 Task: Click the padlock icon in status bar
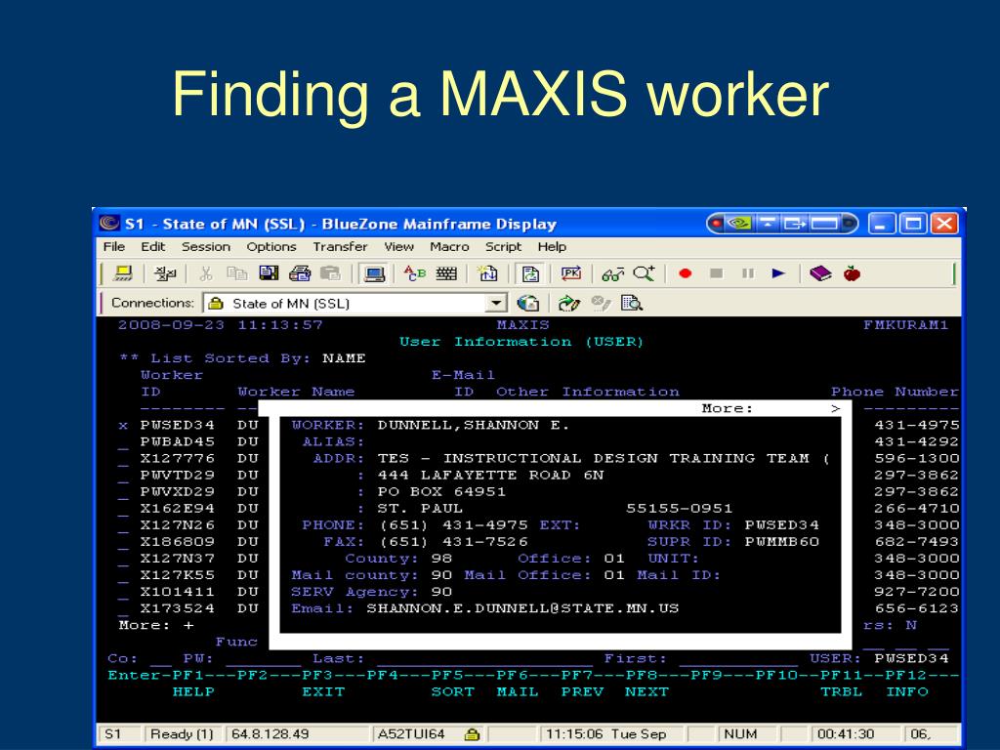(x=472, y=734)
